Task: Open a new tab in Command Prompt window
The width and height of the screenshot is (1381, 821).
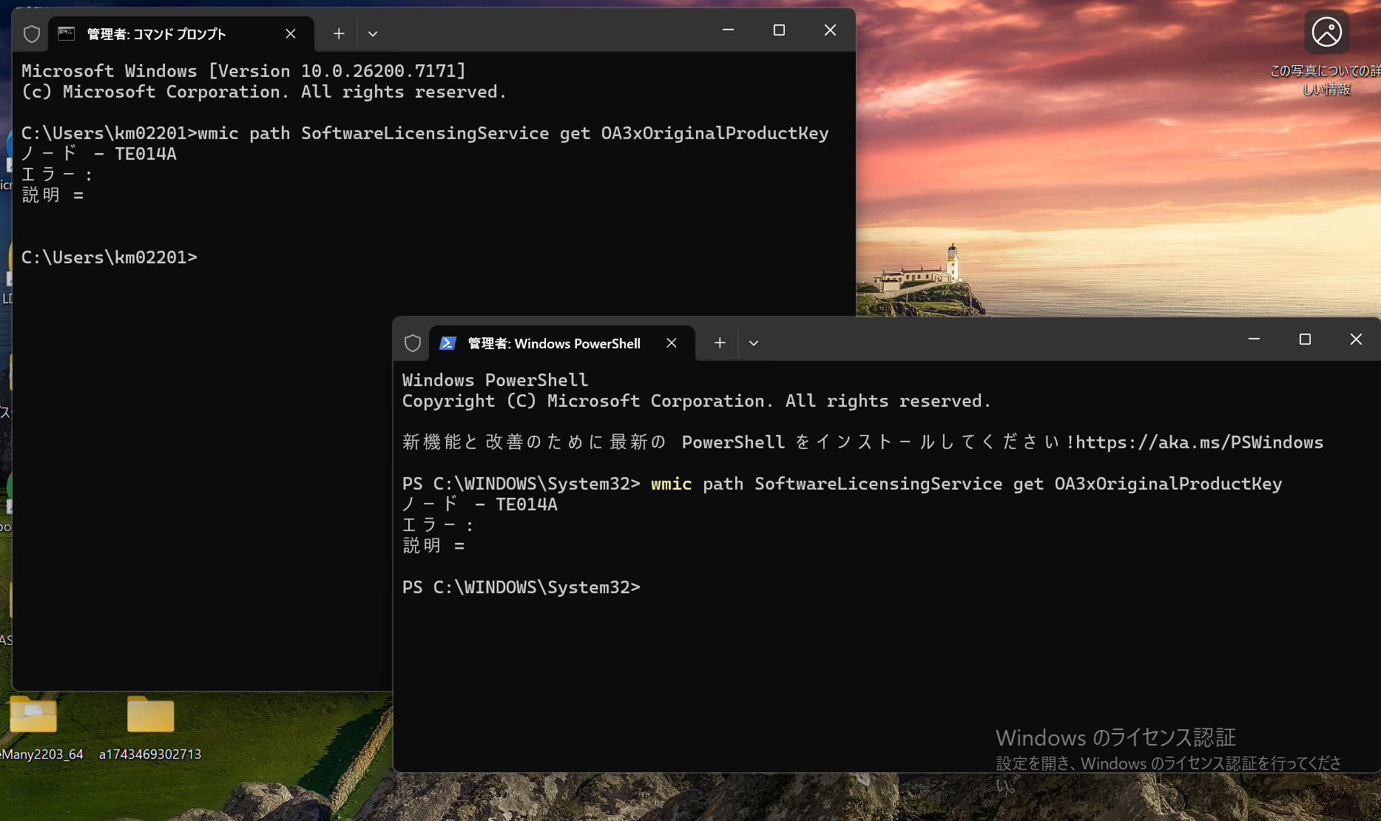Action: click(339, 34)
